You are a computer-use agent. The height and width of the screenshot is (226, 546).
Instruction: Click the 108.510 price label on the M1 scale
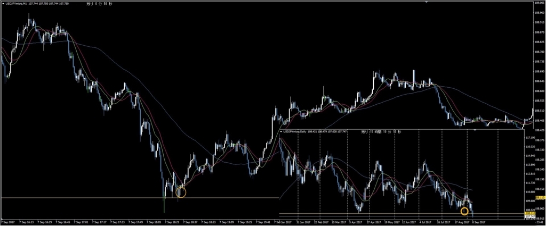point(540,111)
